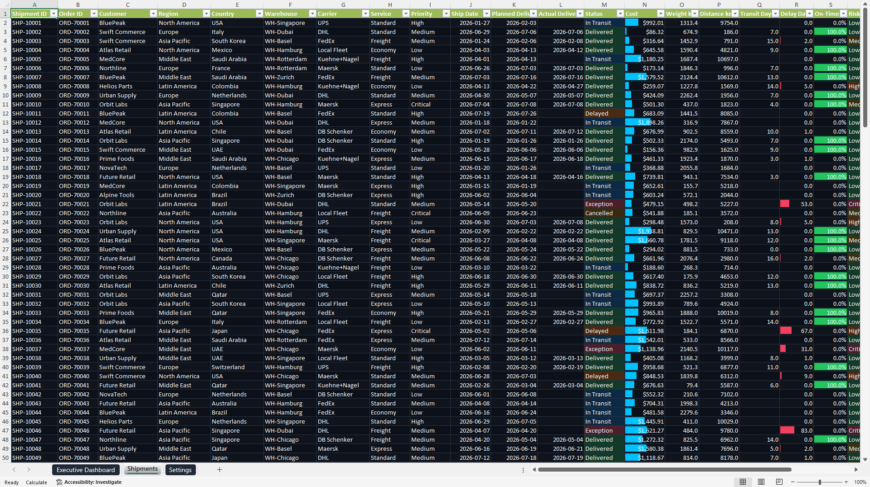Click the vertical scrollbar down arrow

[865, 459]
